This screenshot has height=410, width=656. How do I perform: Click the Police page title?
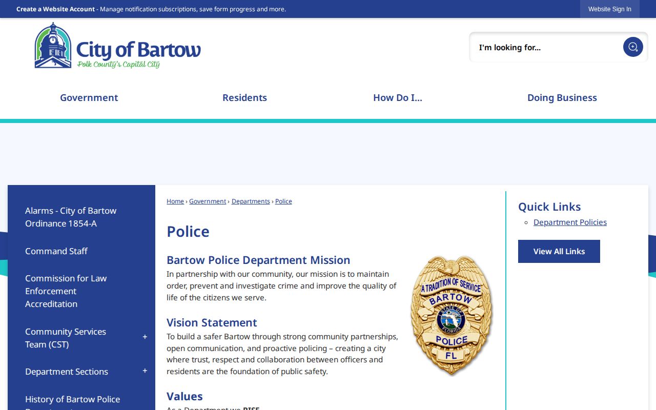point(188,232)
